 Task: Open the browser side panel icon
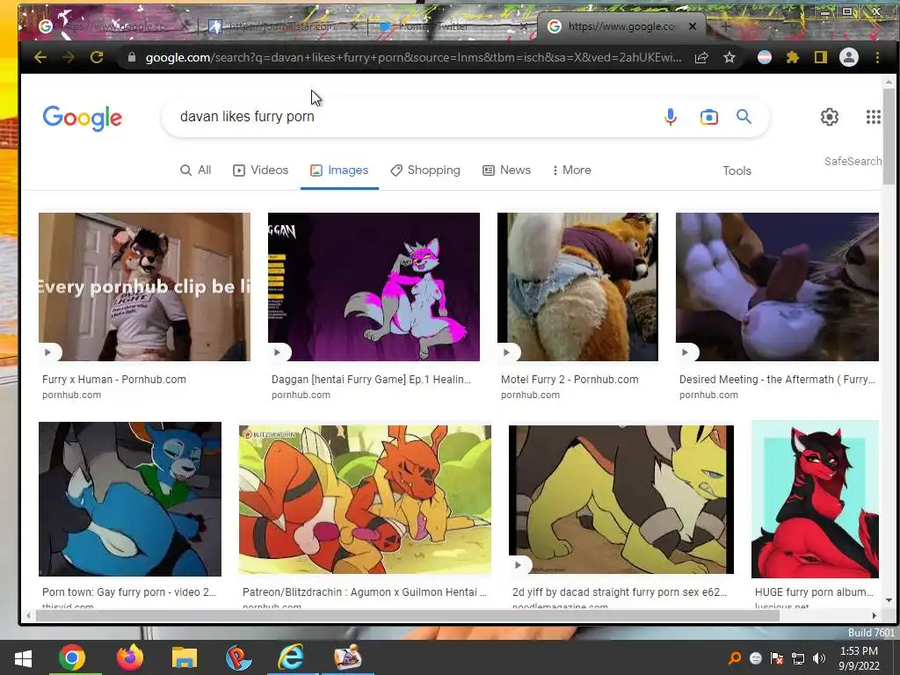821,57
